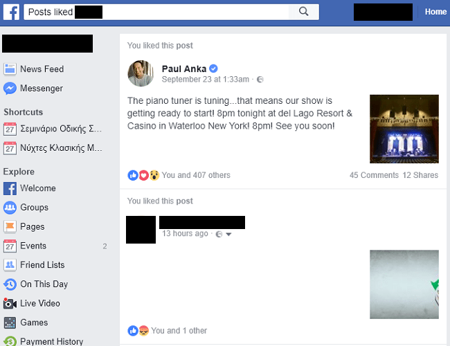The image size is (450, 346).
Task: Click the search magnifier button
Action: click(x=303, y=12)
